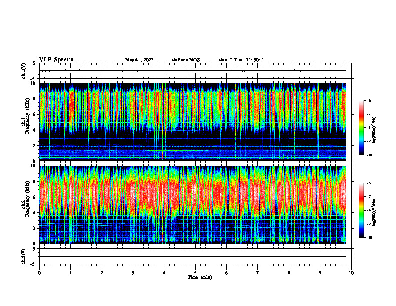Click the ch.1 "Frequency (kHz)" axis label

click(x=27, y=116)
